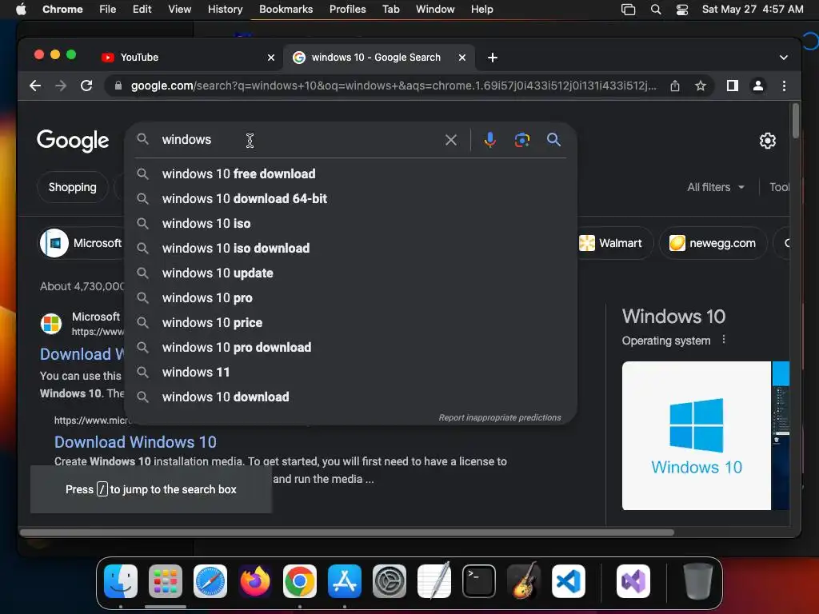
Task: Go forward with Chrome forward arrow
Action: (x=61, y=86)
